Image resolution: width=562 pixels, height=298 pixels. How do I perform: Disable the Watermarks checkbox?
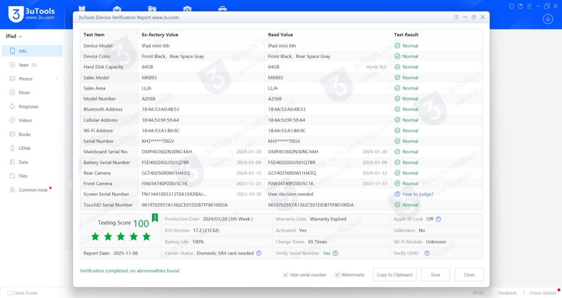(x=337, y=275)
